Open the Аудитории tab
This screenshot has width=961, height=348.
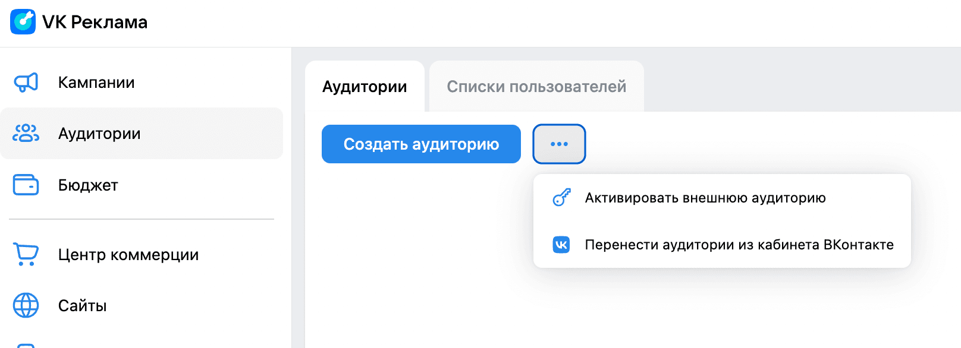tap(365, 87)
